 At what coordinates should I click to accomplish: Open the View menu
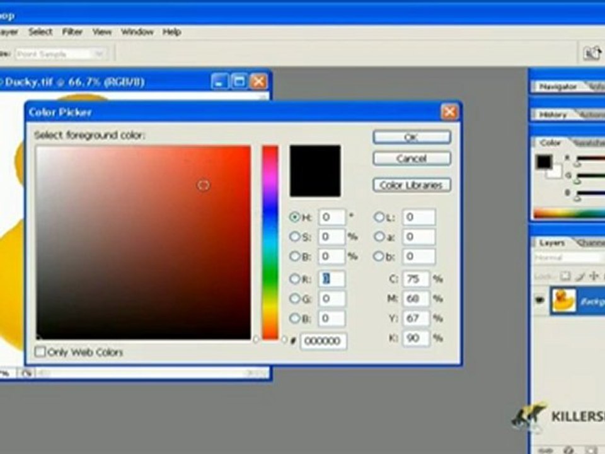(x=102, y=32)
